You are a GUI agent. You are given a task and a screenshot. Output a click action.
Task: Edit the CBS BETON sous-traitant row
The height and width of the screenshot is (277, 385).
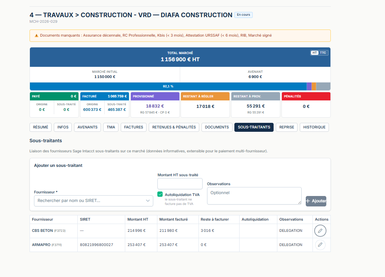click(x=320, y=231)
